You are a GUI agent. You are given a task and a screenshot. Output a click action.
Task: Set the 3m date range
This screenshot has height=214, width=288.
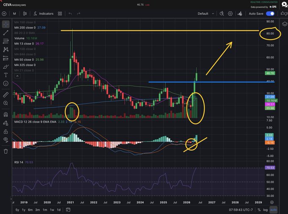(x=37, y=210)
